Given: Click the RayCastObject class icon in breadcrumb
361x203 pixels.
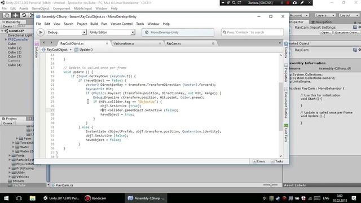Looking at the screenshot, I should [43, 50].
